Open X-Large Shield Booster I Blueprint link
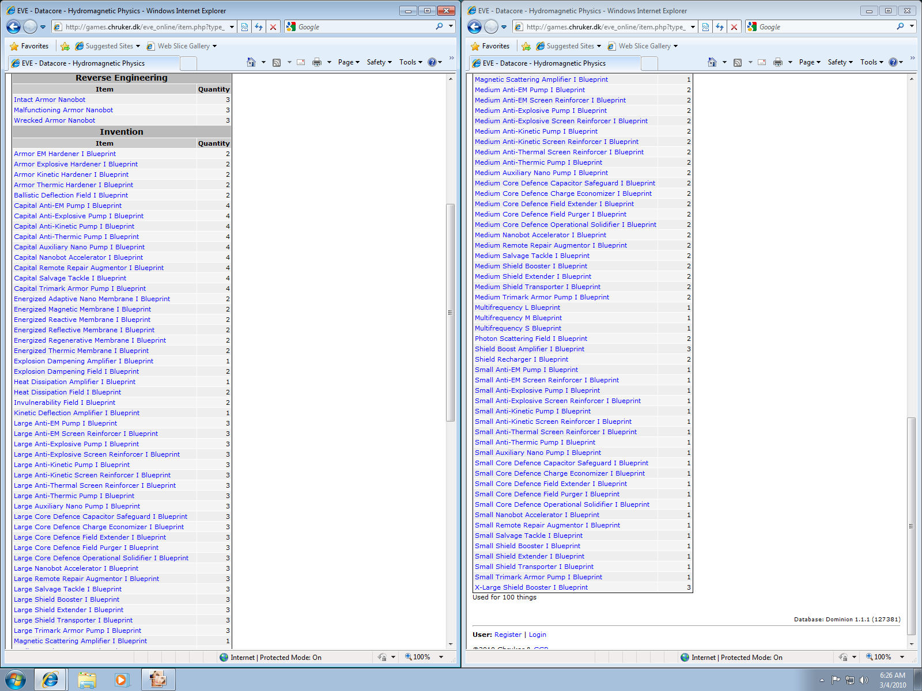Screen dimensions: 922x691 (x=531, y=587)
